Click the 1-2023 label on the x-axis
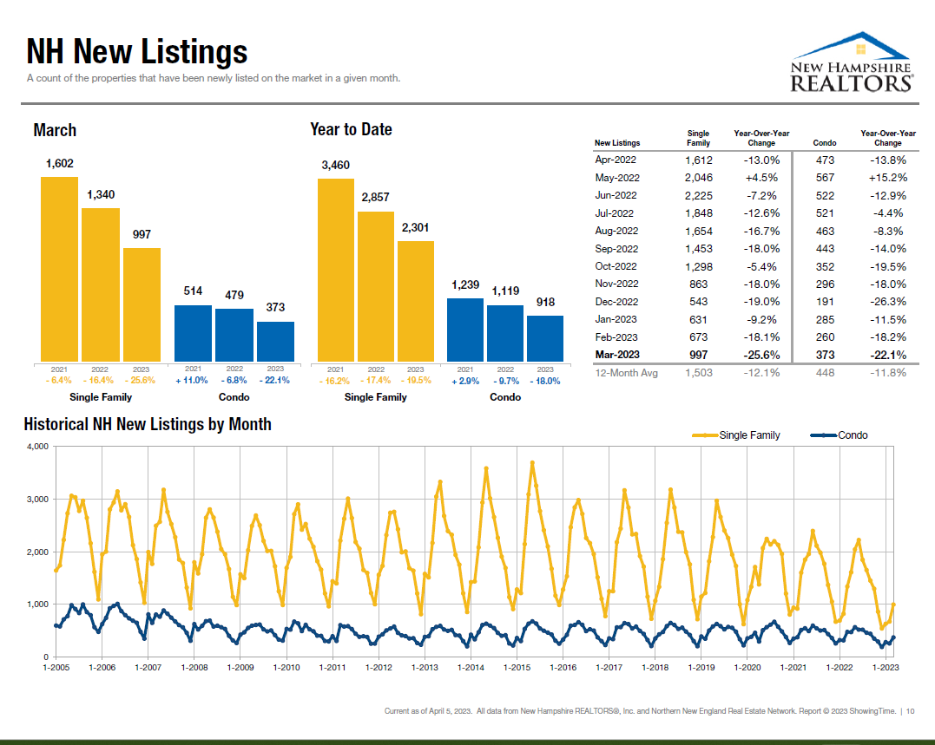 coord(885,668)
